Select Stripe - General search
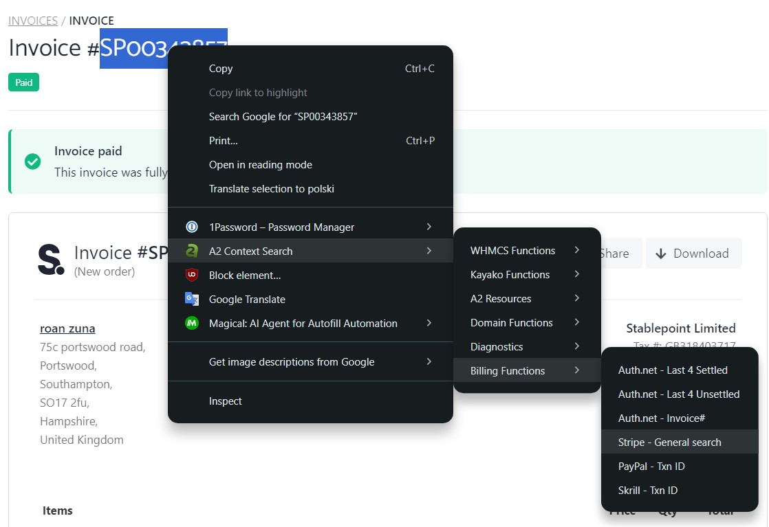The width and height of the screenshot is (769, 527). point(680,442)
